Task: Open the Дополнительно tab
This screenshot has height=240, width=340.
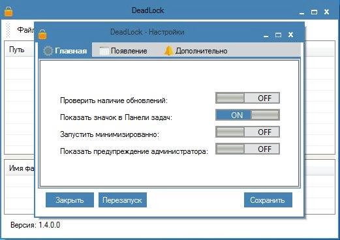Action: tap(196, 51)
